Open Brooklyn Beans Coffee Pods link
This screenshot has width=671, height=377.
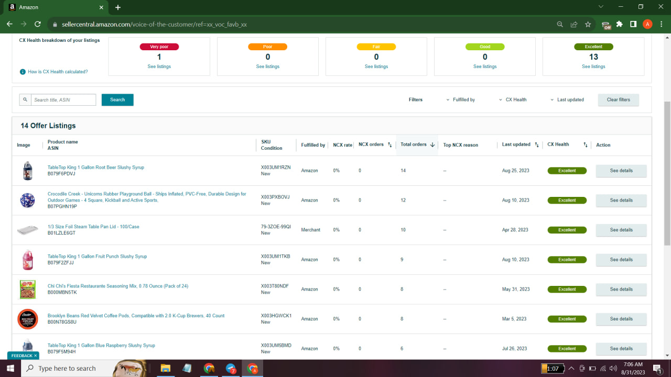click(x=136, y=316)
